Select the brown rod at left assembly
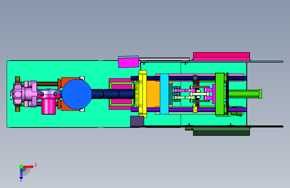The height and width of the screenshot is (188, 290). [x=47, y=84]
